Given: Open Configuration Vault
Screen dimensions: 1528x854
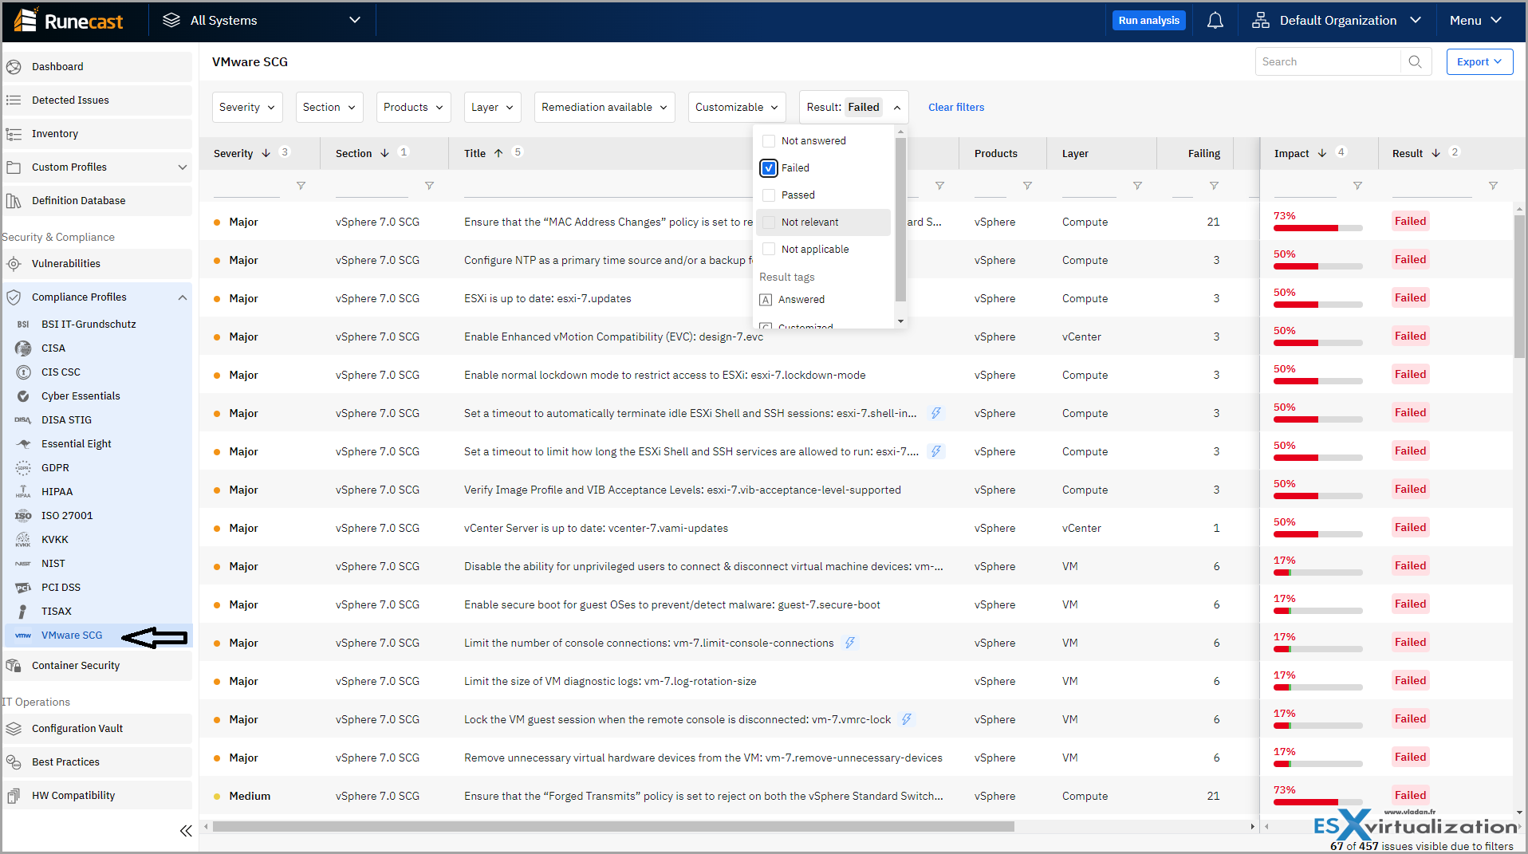Looking at the screenshot, I should tap(96, 729).
